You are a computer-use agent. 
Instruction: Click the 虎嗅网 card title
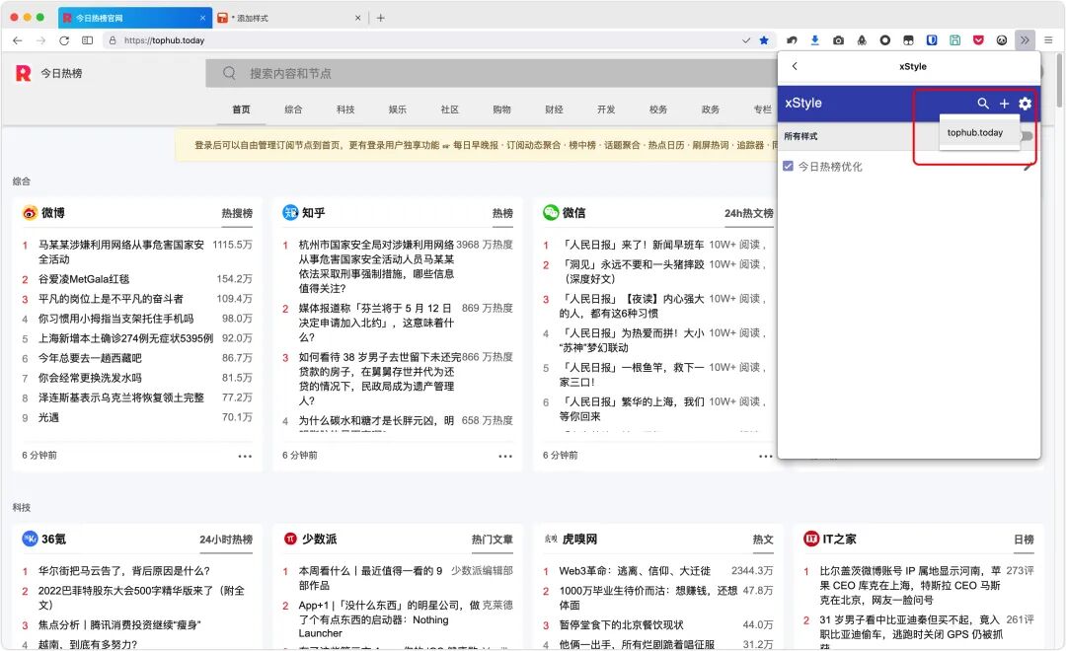[580, 539]
